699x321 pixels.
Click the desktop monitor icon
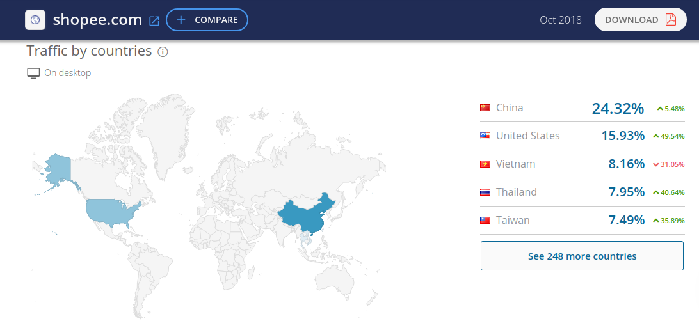pyautogui.click(x=33, y=73)
